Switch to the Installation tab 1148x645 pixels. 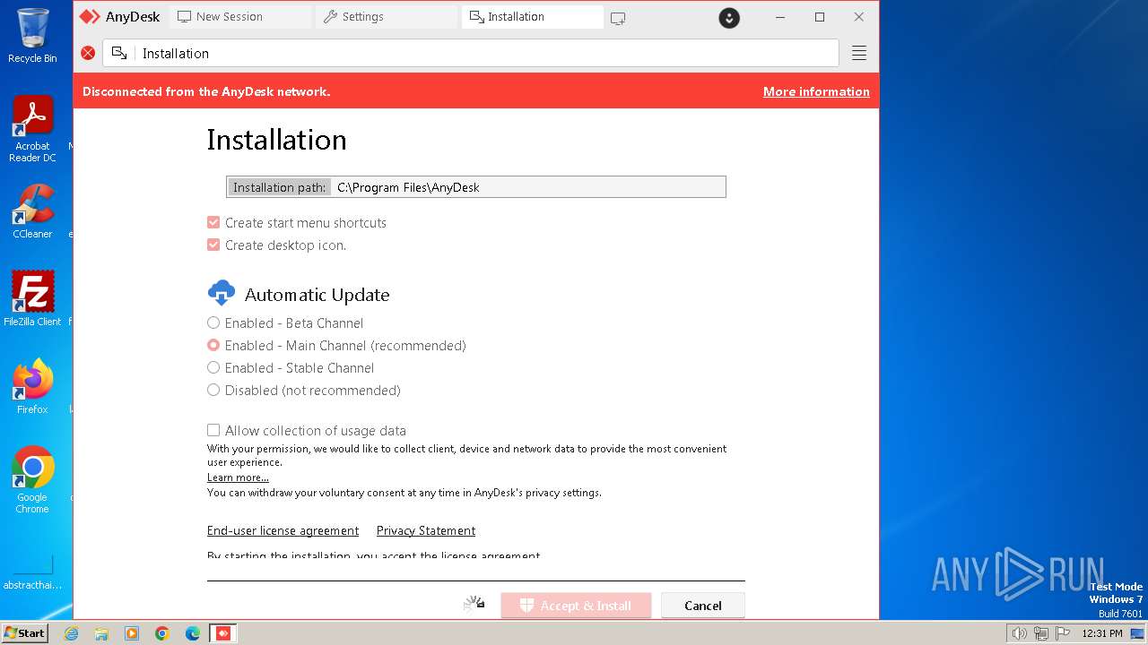coord(533,17)
